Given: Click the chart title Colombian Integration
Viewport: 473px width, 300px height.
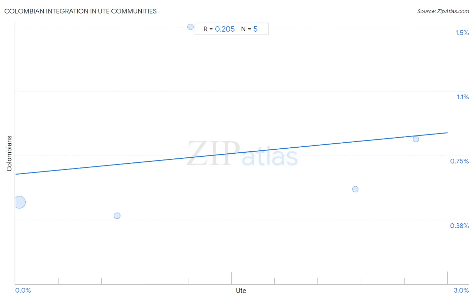Looking at the screenshot, I should (80, 11).
